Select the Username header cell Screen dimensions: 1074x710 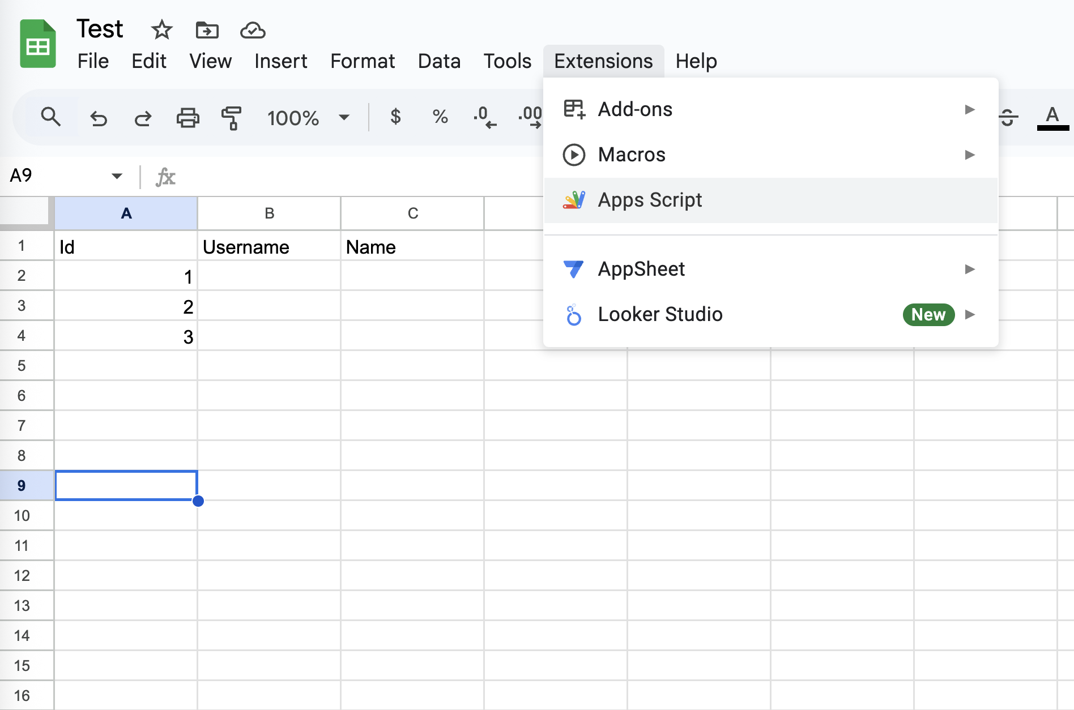coord(269,246)
